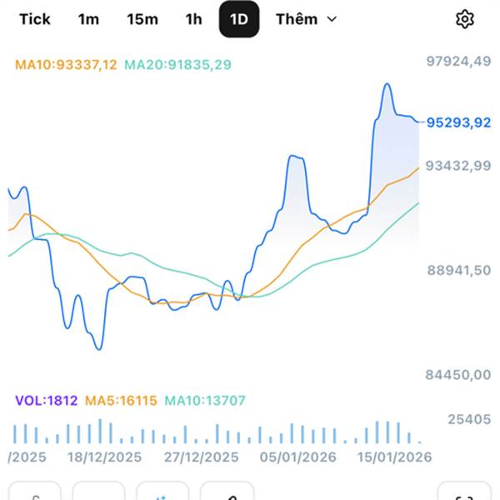This screenshot has height=500, width=500.
Task: Click the volume MA5:16115 label
Action: click(119, 401)
